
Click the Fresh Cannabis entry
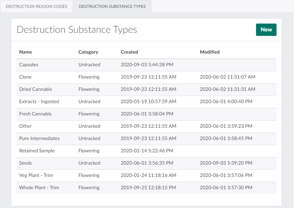[x=35, y=114]
